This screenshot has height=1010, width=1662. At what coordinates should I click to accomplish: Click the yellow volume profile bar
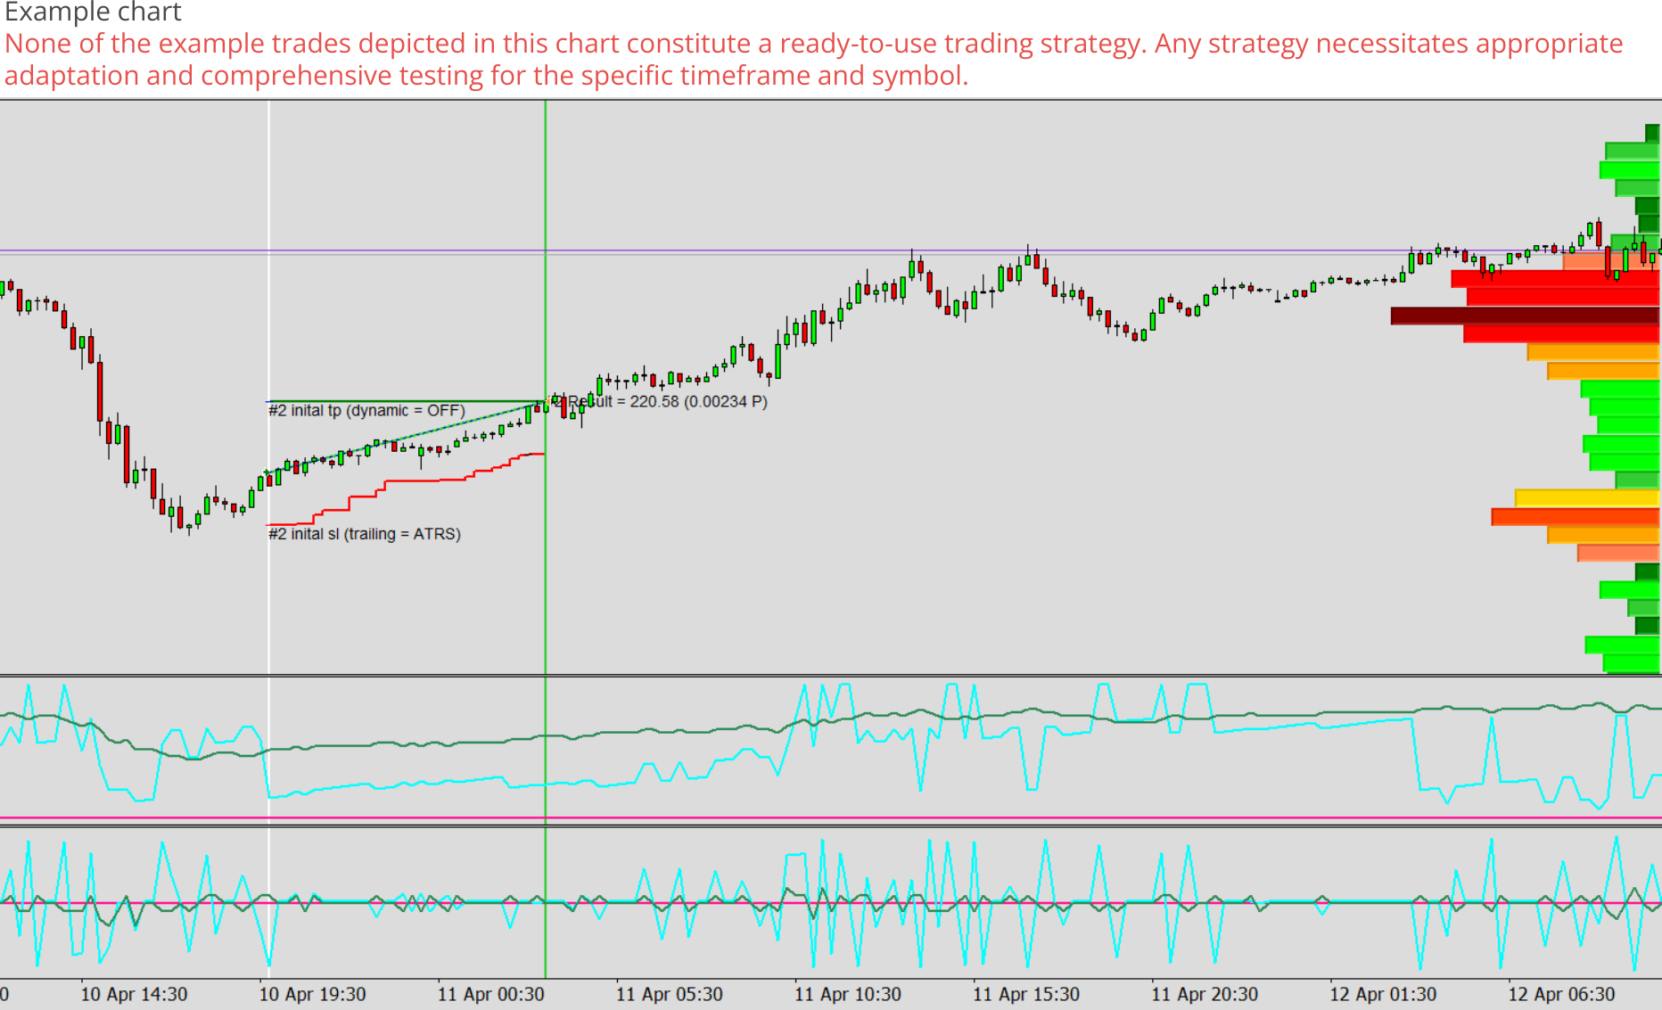1587,498
